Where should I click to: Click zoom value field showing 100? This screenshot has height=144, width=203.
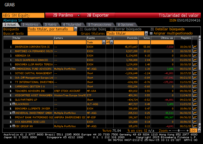point(193,131)
